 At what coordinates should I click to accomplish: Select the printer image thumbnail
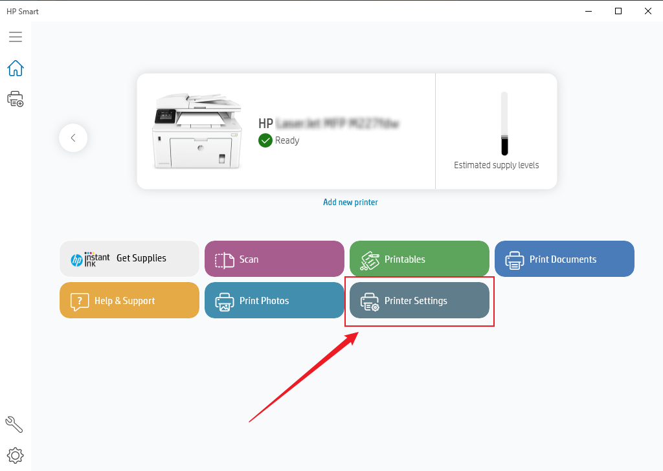pyautogui.click(x=197, y=131)
